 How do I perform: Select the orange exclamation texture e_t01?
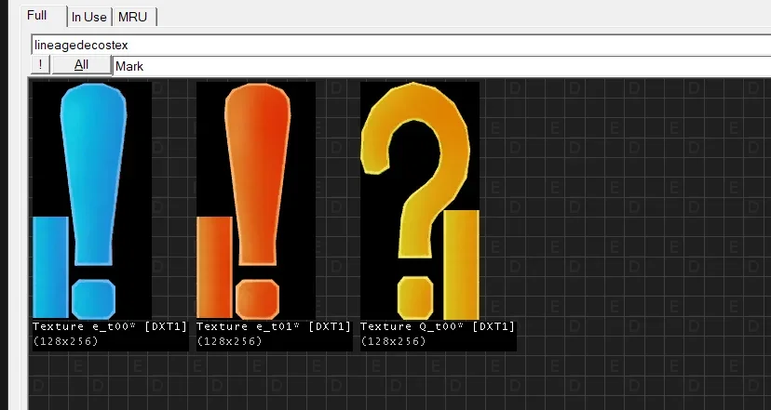click(x=256, y=200)
